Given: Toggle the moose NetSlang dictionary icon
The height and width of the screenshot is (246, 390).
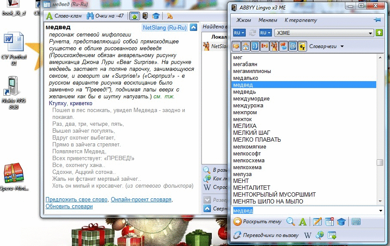Looking at the screenshot, I should click(x=274, y=46).
